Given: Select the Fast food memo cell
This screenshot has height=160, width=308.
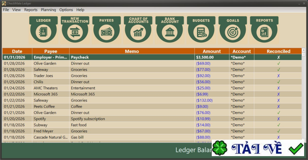Looking at the screenshot, I should tap(132, 125).
